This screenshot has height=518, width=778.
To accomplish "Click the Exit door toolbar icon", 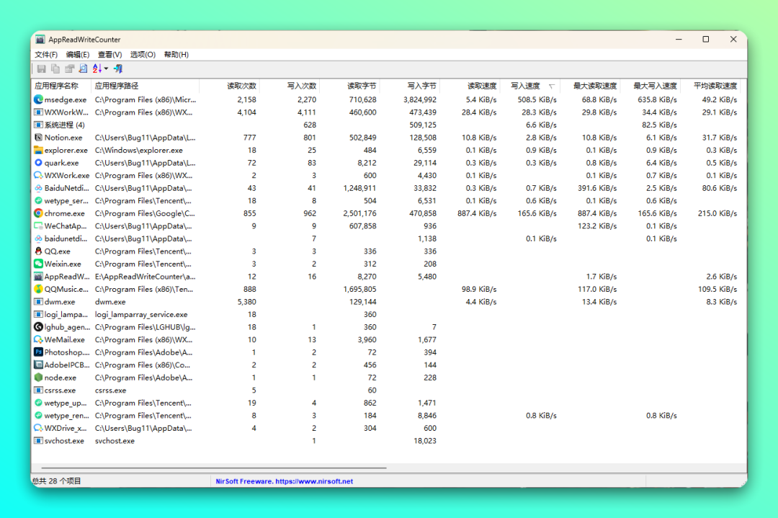I will 118,68.
